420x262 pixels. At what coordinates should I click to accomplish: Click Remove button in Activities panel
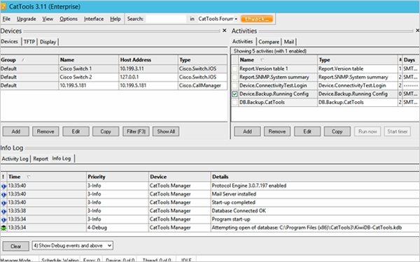coord(277,131)
